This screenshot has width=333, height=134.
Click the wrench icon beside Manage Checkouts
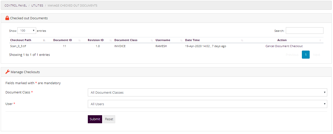pyautogui.click(x=8, y=72)
